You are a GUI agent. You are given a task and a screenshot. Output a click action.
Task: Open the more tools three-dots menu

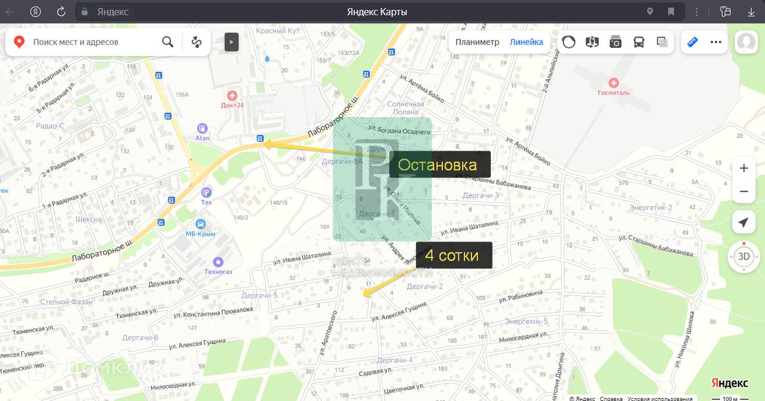(716, 42)
